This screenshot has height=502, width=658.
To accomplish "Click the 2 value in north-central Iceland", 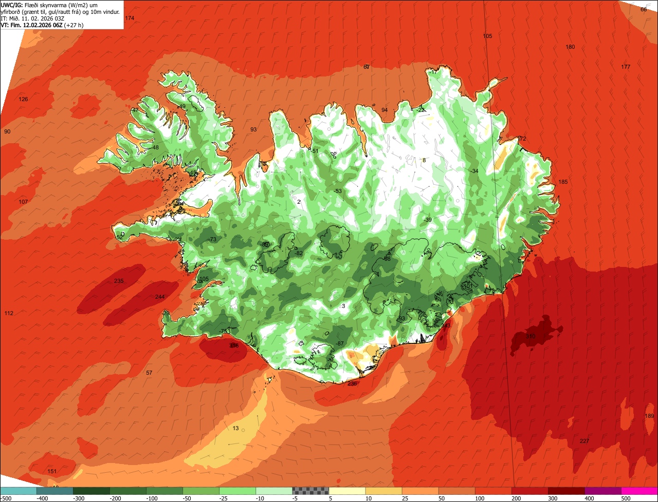I will [299, 202].
